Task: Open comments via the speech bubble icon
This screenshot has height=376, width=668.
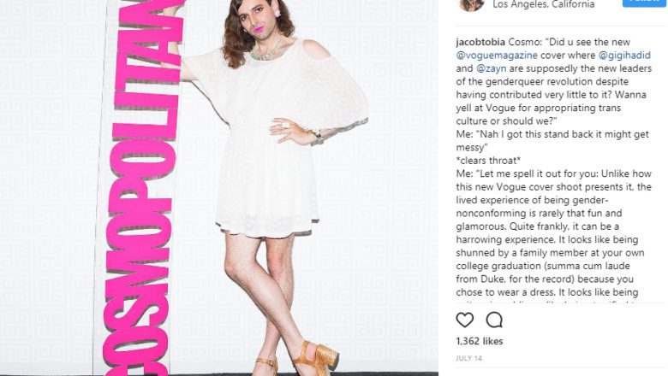Action: [494, 320]
